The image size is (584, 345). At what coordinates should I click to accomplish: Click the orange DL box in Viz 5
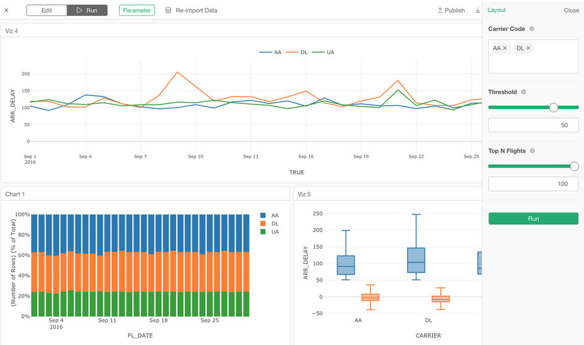[x=440, y=298]
